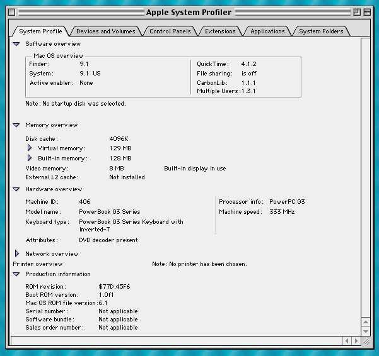Click the vertical scroll up arrow
The image size is (379, 356).
pyautogui.click(x=366, y=322)
